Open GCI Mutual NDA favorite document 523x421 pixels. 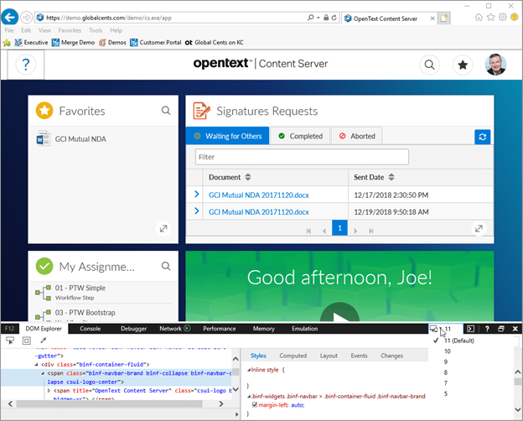80,139
